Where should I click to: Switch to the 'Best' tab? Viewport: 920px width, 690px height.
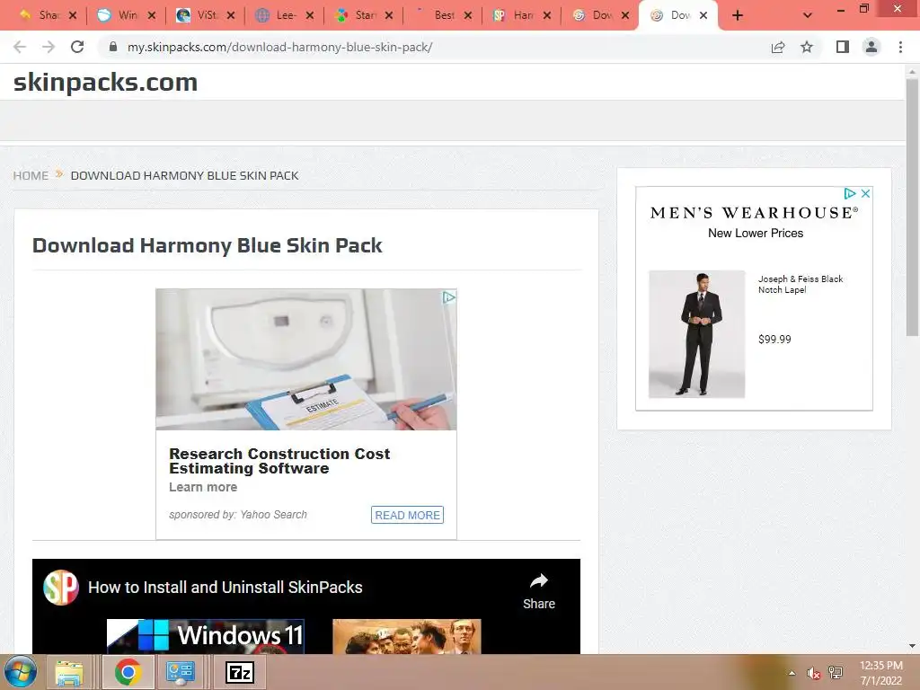coord(436,15)
